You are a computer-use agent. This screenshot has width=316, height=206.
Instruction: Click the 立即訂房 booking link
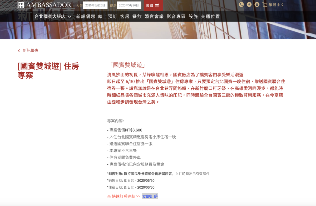tap(150, 196)
